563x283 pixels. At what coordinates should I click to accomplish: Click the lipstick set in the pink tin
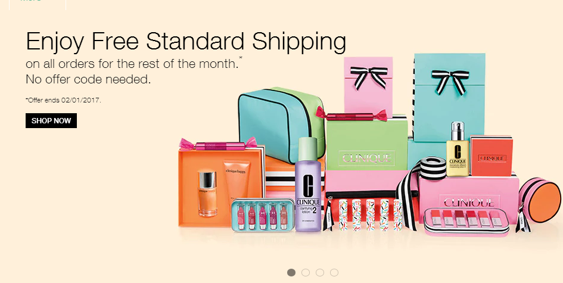pos(466,222)
